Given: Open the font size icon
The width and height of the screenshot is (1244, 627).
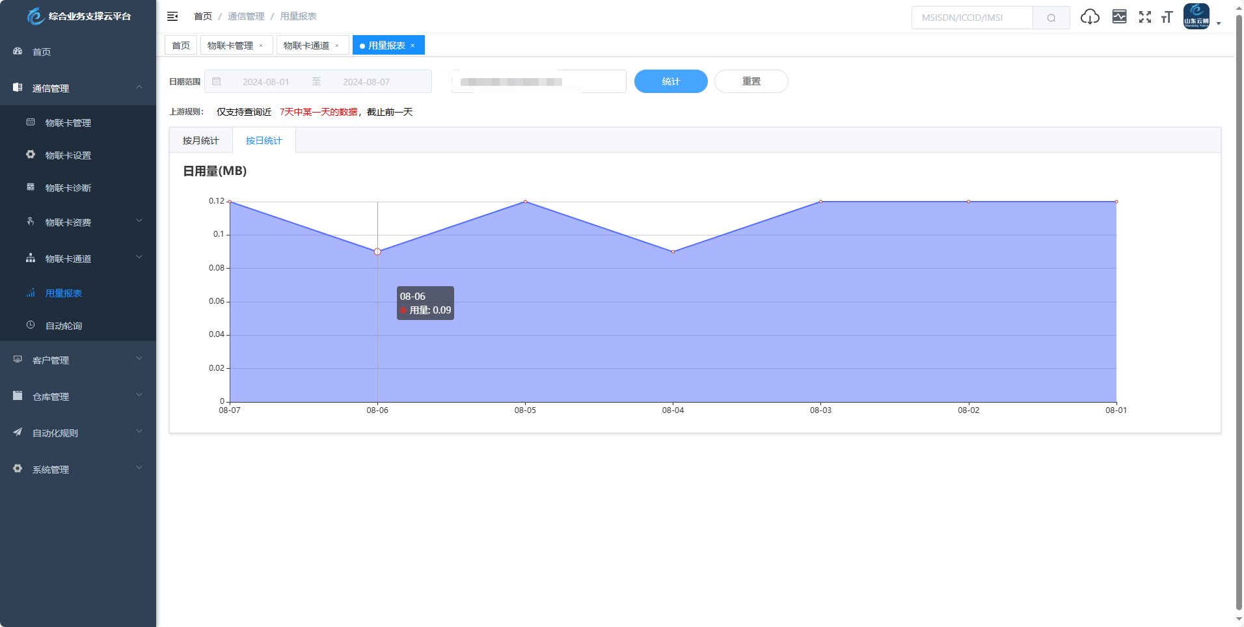Looking at the screenshot, I should point(1167,17).
